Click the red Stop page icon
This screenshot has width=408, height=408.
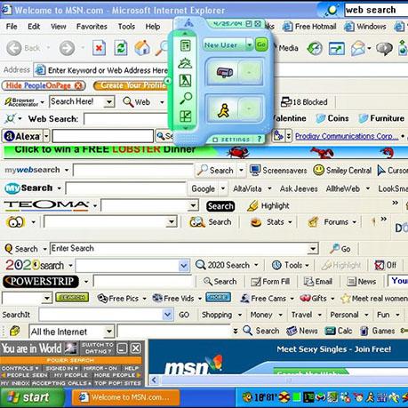[x=99, y=48]
